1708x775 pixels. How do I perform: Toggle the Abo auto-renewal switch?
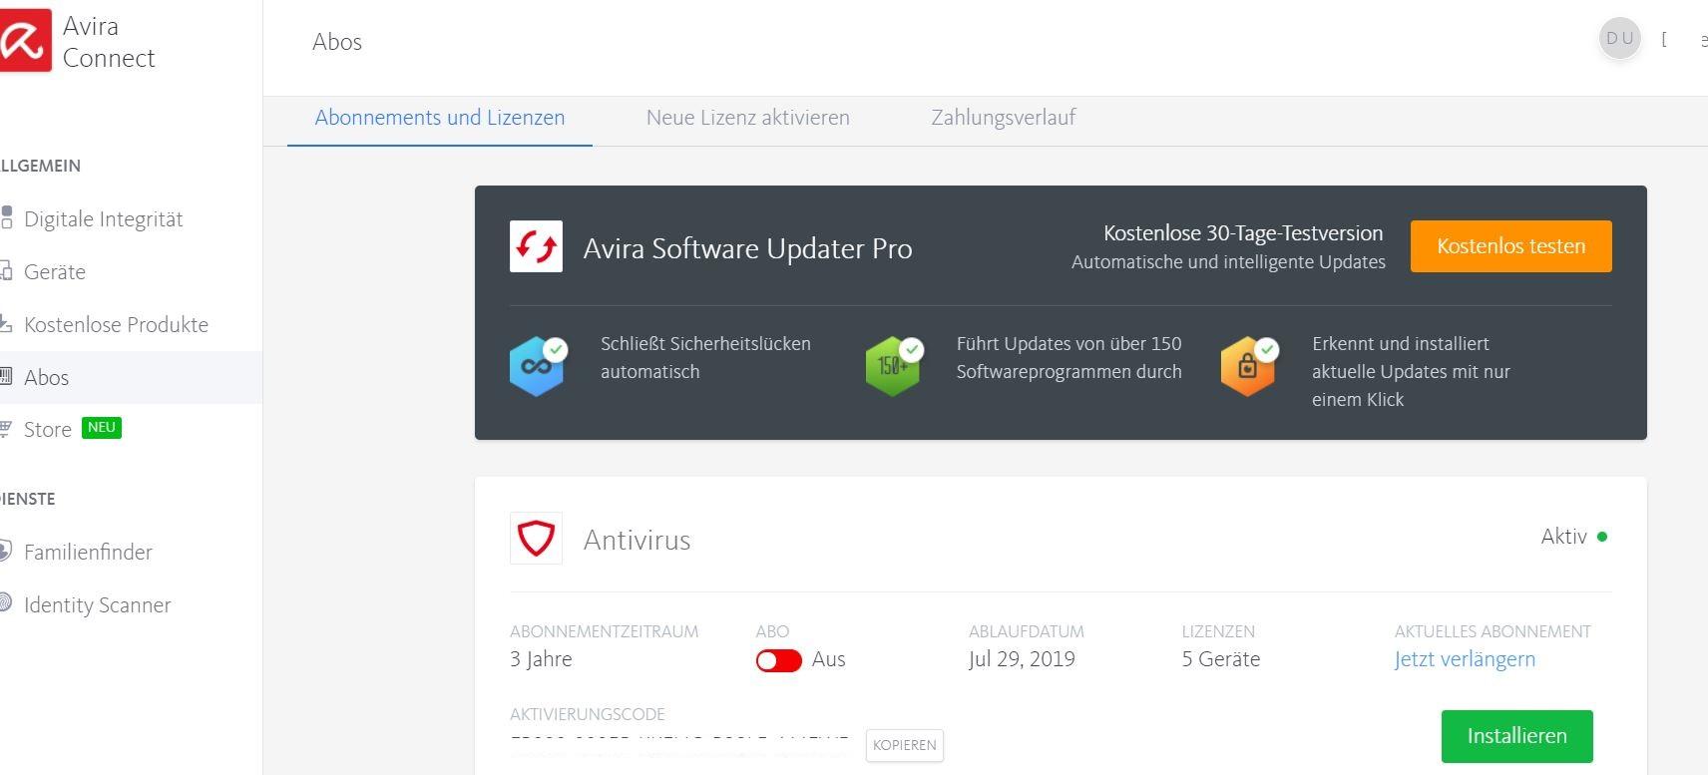pos(778,660)
